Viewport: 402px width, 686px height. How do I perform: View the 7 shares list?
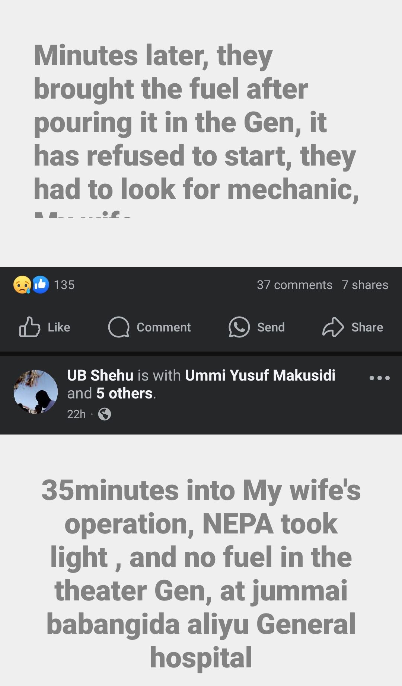[365, 285]
